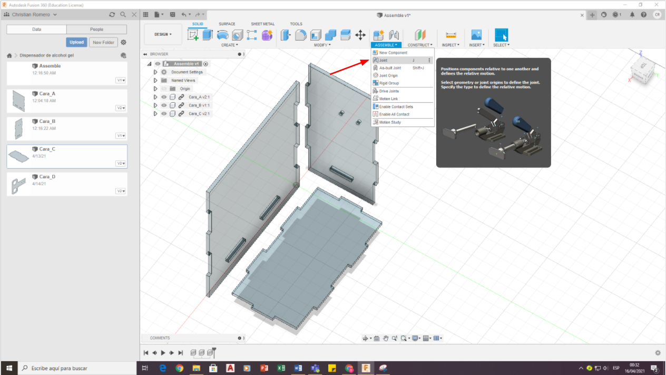
Task: Select the Offset Face tool
Action: click(345, 35)
